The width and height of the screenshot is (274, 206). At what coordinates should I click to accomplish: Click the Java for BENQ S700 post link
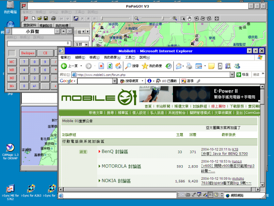(x=224, y=154)
